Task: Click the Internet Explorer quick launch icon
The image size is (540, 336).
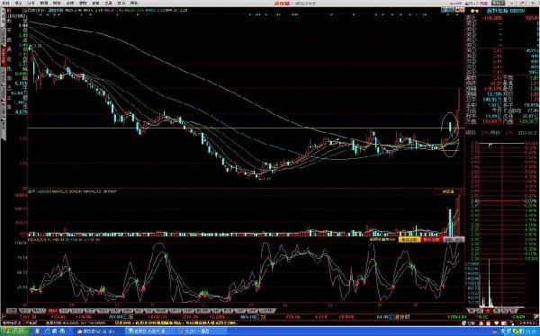Action: (x=48, y=332)
